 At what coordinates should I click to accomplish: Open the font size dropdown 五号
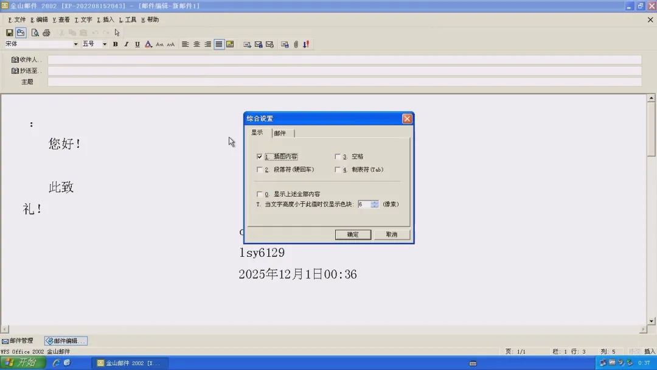[x=105, y=44]
